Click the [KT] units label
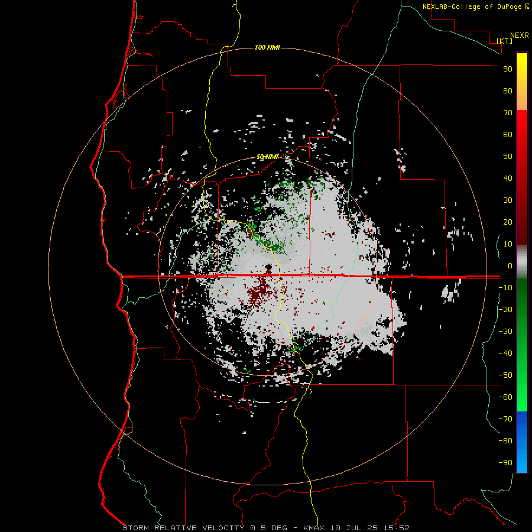The height and width of the screenshot is (532, 532). (504, 41)
